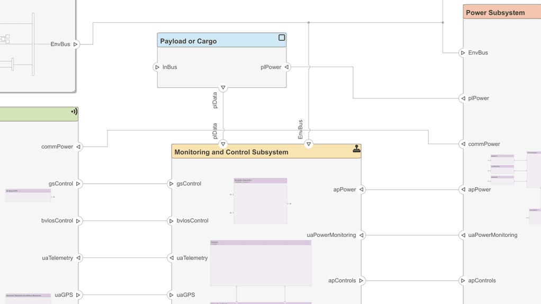Select the Monitoring and Control Subsystem title

click(231, 152)
